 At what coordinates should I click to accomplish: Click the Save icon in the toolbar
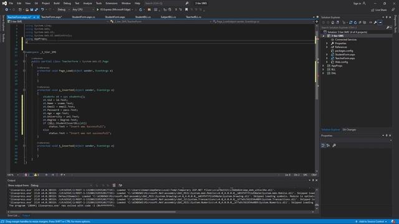tap(32, 10)
